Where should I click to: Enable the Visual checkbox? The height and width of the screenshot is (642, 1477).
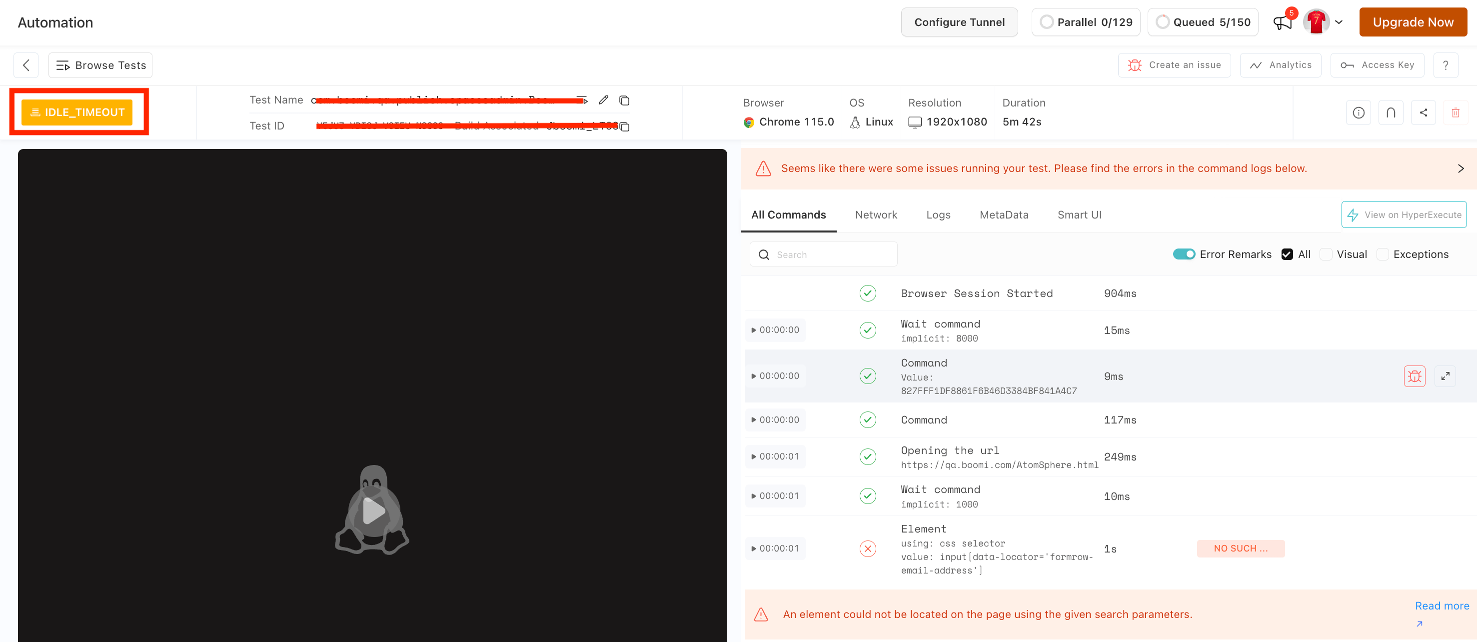(x=1326, y=254)
